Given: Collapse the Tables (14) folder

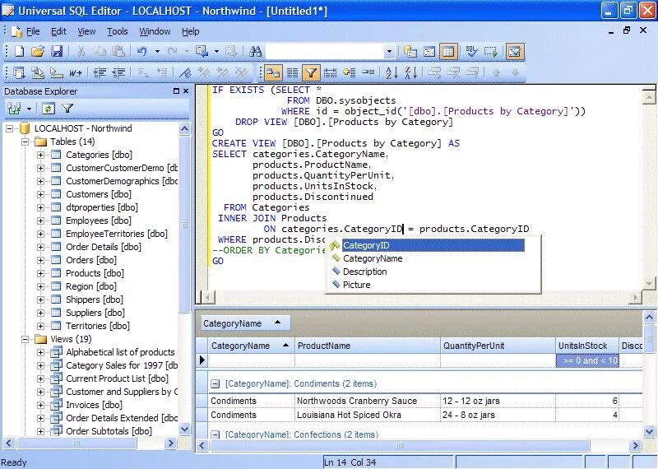Looking at the screenshot, I should pos(25,142).
